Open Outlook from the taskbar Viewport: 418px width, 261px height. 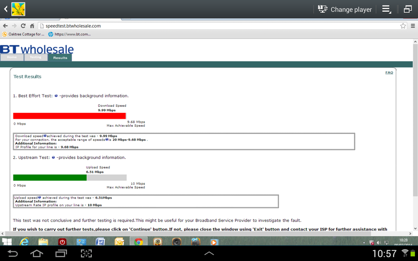click(x=119, y=242)
